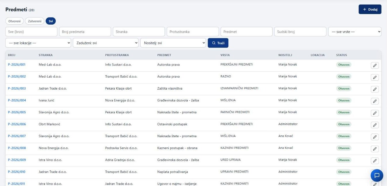Sort by the STRANKA column header
Viewport: 387px width, 186px height.
[46, 55]
